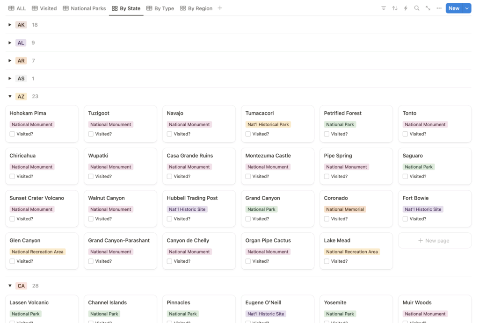The image size is (479, 323).
Task: Open database automations with the lightning icon
Action: (406, 8)
